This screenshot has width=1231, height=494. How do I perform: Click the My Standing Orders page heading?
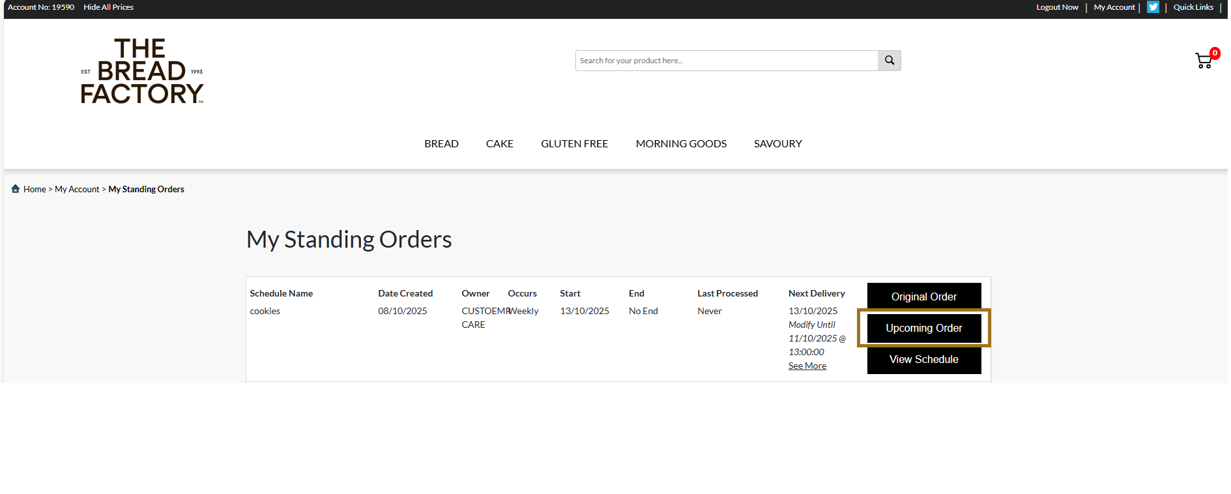pyautogui.click(x=349, y=240)
